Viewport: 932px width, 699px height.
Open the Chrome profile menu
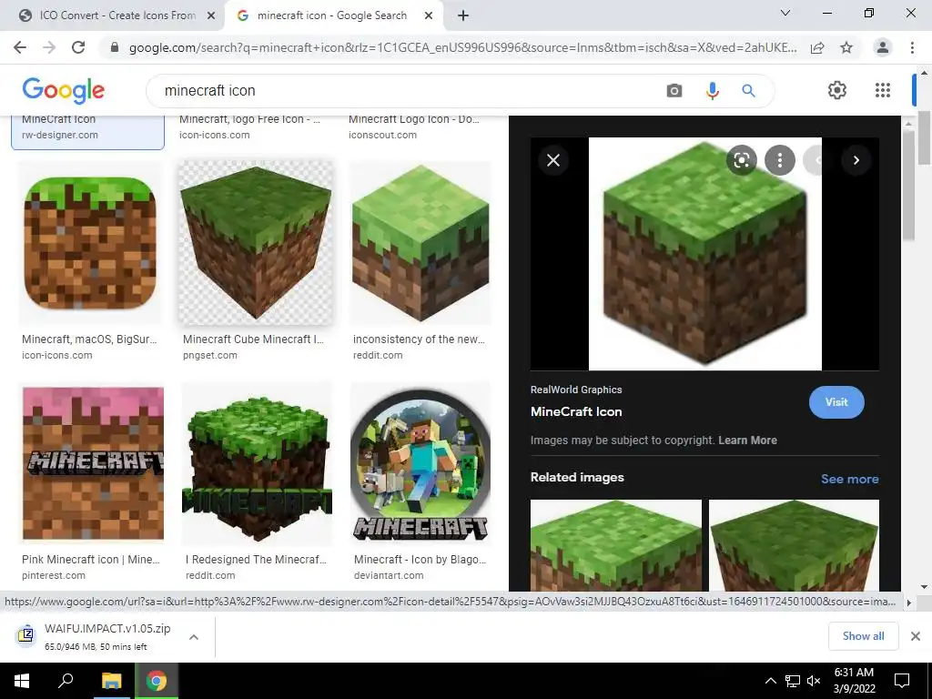point(883,47)
